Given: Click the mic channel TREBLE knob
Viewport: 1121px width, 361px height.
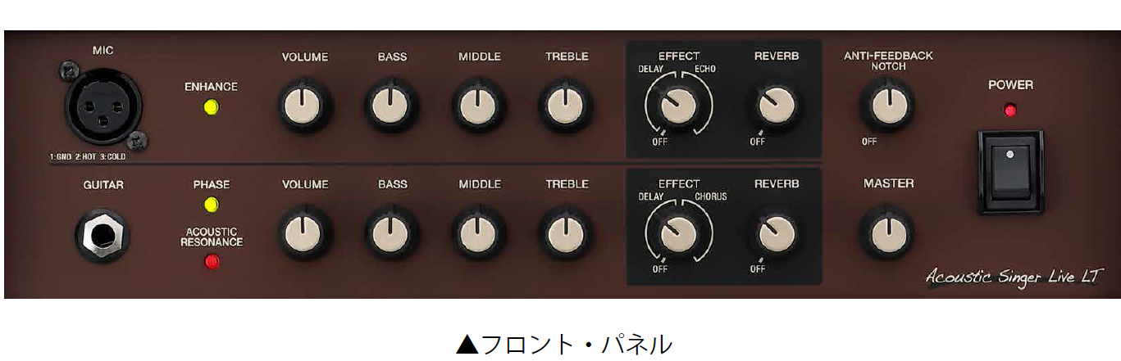Looking at the screenshot, I should (565, 106).
